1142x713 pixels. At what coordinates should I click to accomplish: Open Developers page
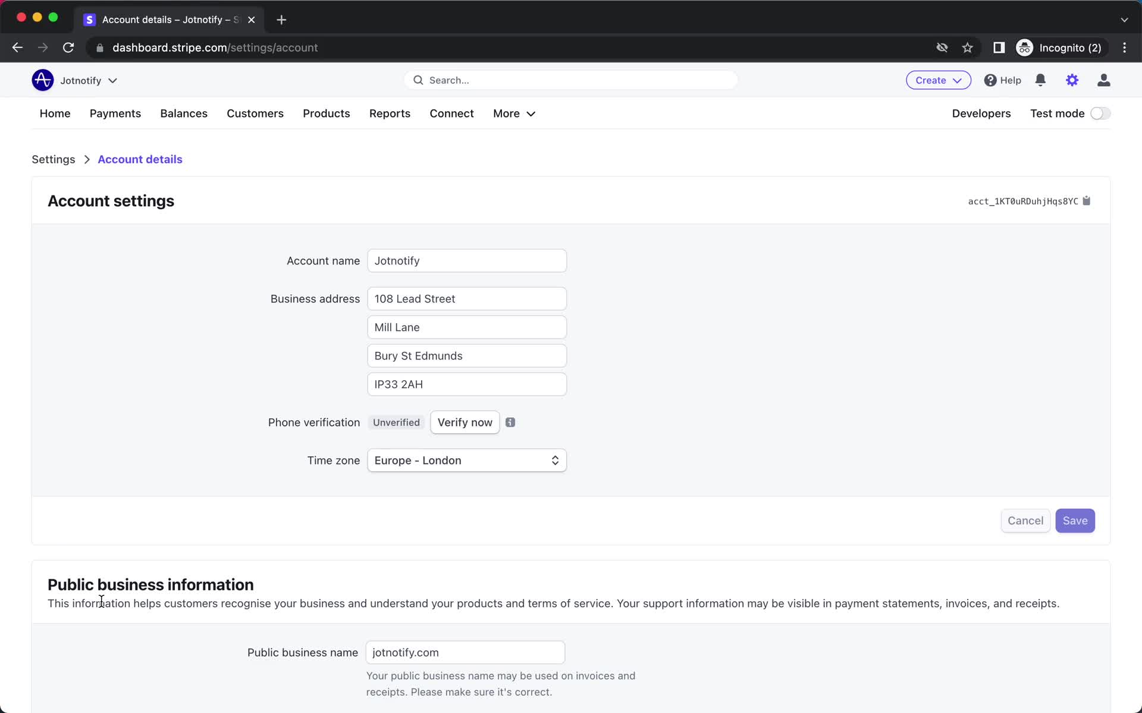click(981, 113)
